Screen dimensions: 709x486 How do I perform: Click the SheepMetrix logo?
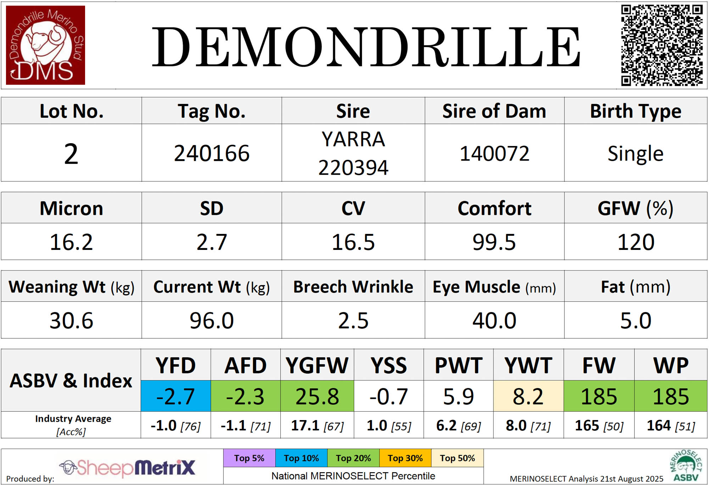(x=128, y=467)
